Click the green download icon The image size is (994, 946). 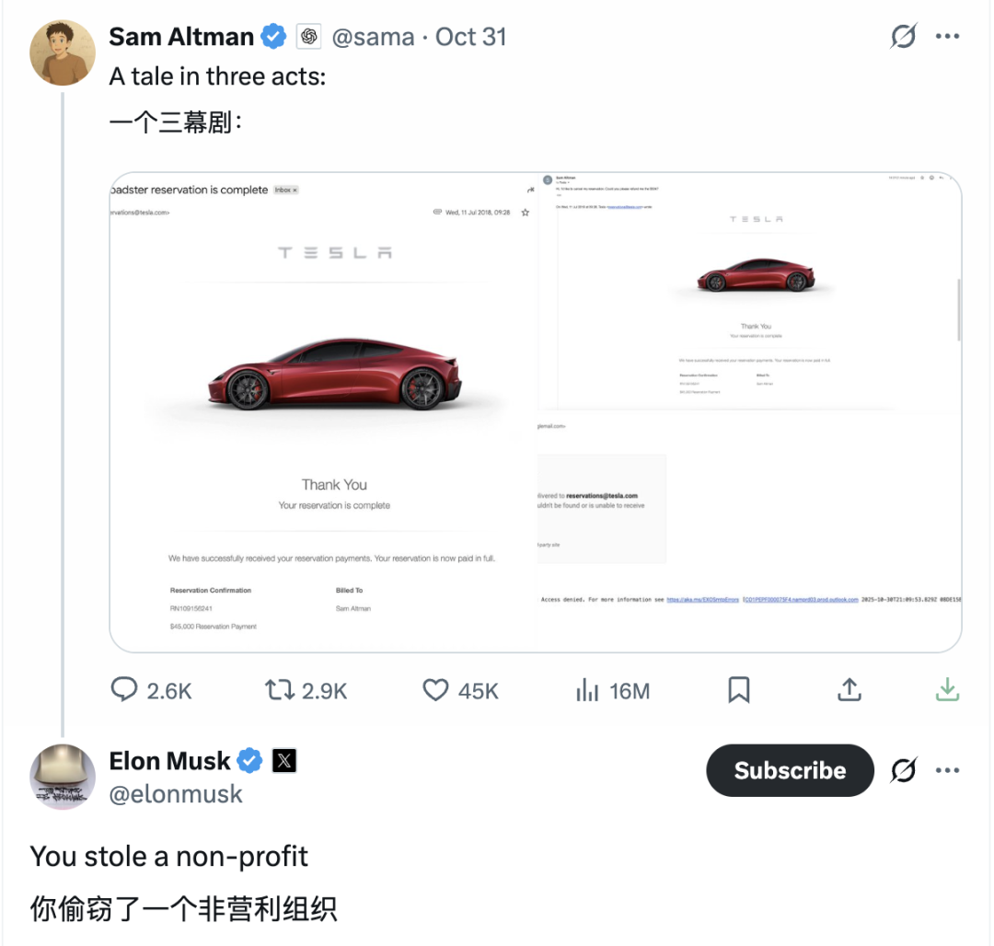coord(947,690)
